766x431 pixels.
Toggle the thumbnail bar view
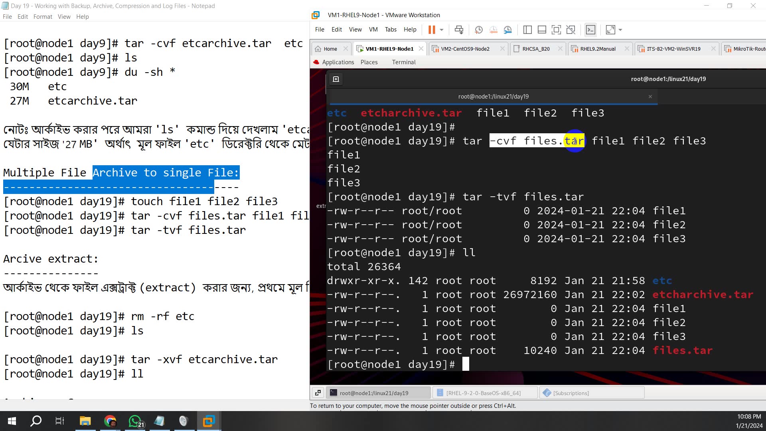click(x=542, y=30)
